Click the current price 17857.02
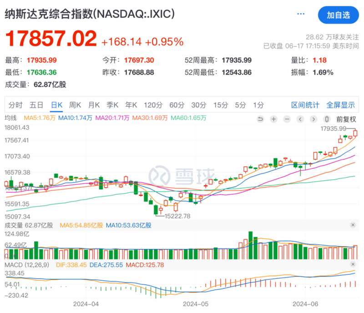This screenshot has height=313, width=364. (x=51, y=39)
